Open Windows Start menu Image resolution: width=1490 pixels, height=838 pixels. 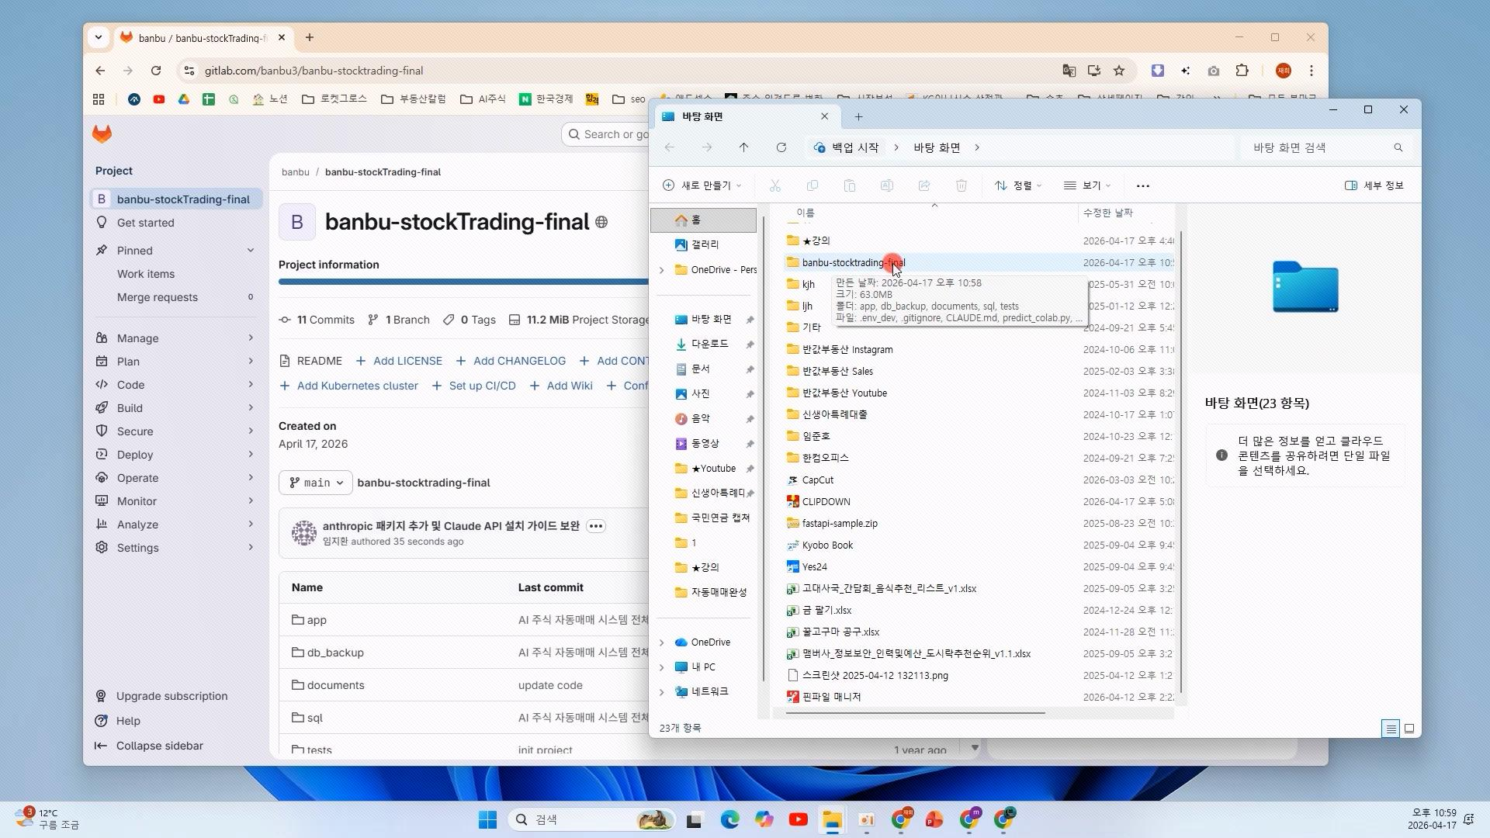point(487,819)
